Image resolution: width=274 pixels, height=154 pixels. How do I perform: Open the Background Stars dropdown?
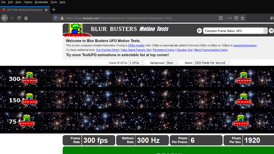click(172, 63)
